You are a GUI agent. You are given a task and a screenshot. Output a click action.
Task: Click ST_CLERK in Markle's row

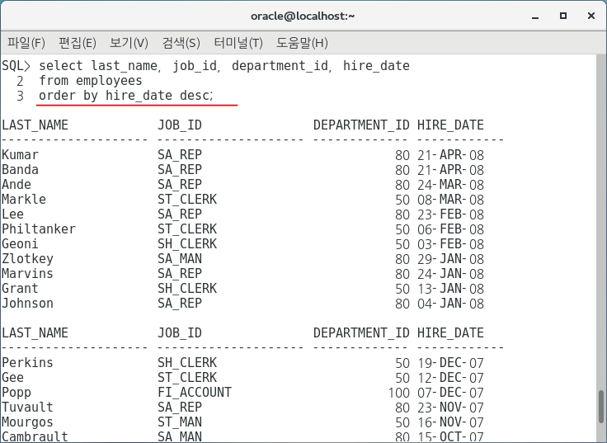187,200
